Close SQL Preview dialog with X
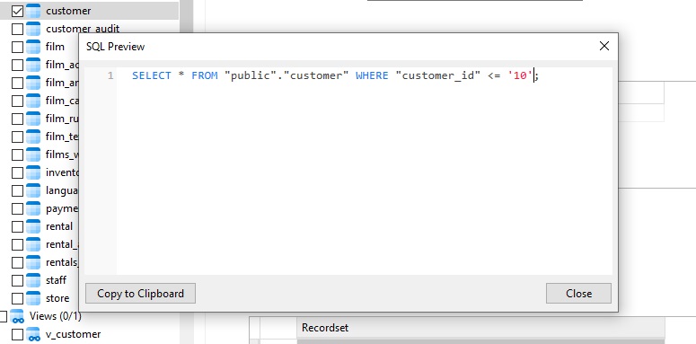 (604, 46)
